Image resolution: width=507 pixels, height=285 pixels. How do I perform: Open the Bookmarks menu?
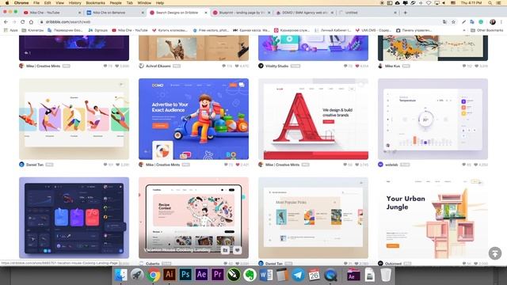95,3
